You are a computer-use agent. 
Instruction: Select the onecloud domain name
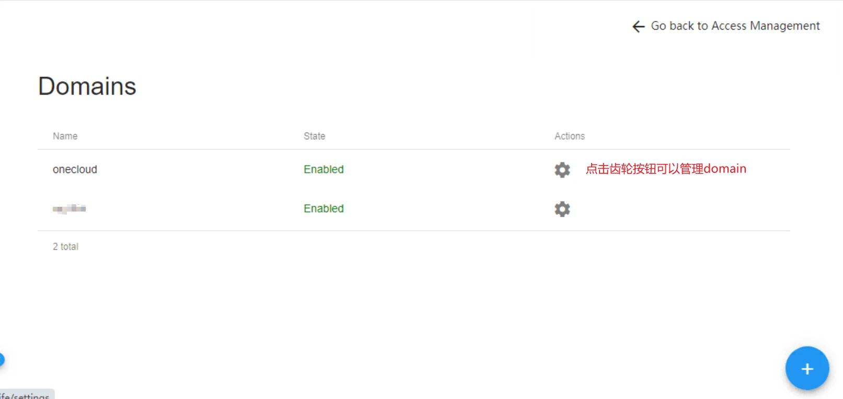click(75, 169)
